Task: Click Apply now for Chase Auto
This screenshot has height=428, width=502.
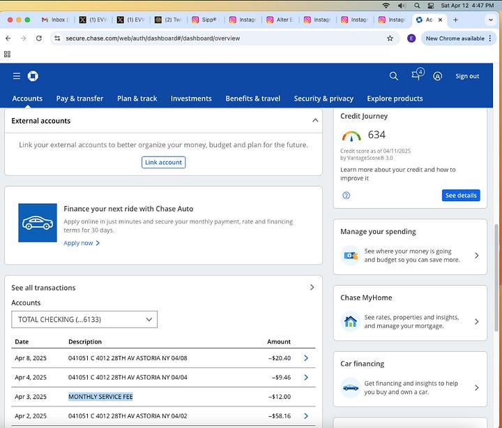Action: 82,243
